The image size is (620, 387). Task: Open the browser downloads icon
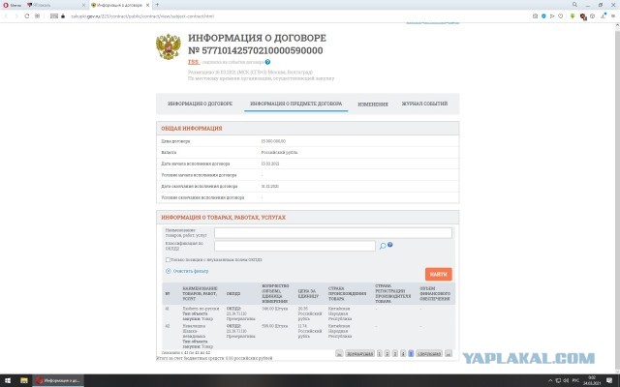pyautogui.click(x=604, y=16)
